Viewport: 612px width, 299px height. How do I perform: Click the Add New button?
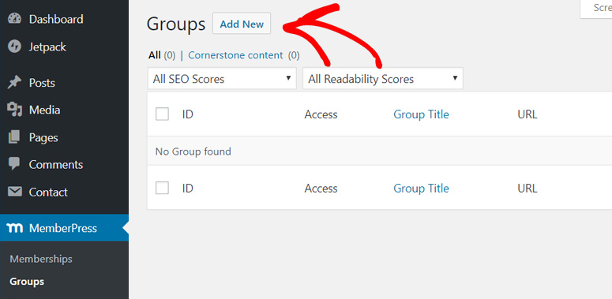click(x=242, y=24)
